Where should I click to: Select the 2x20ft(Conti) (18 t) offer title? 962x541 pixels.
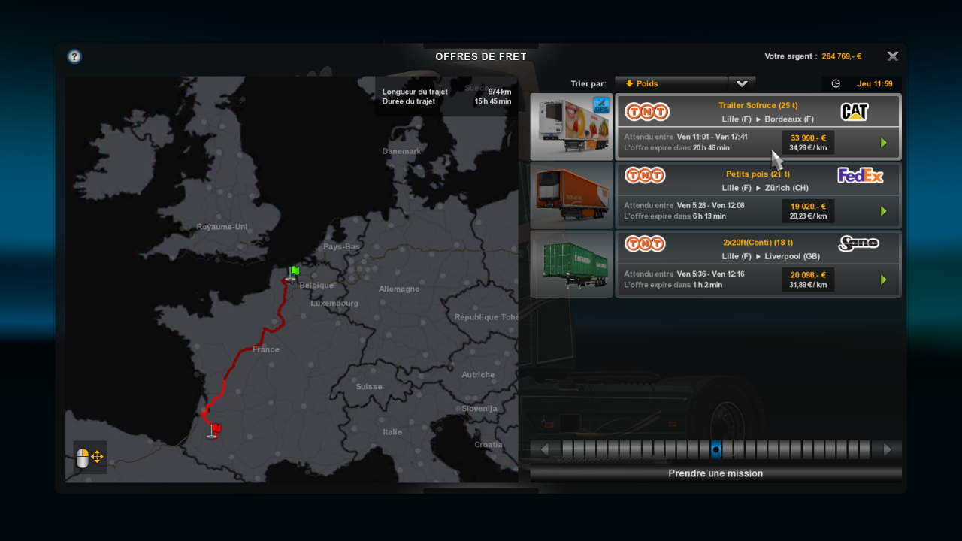point(758,242)
